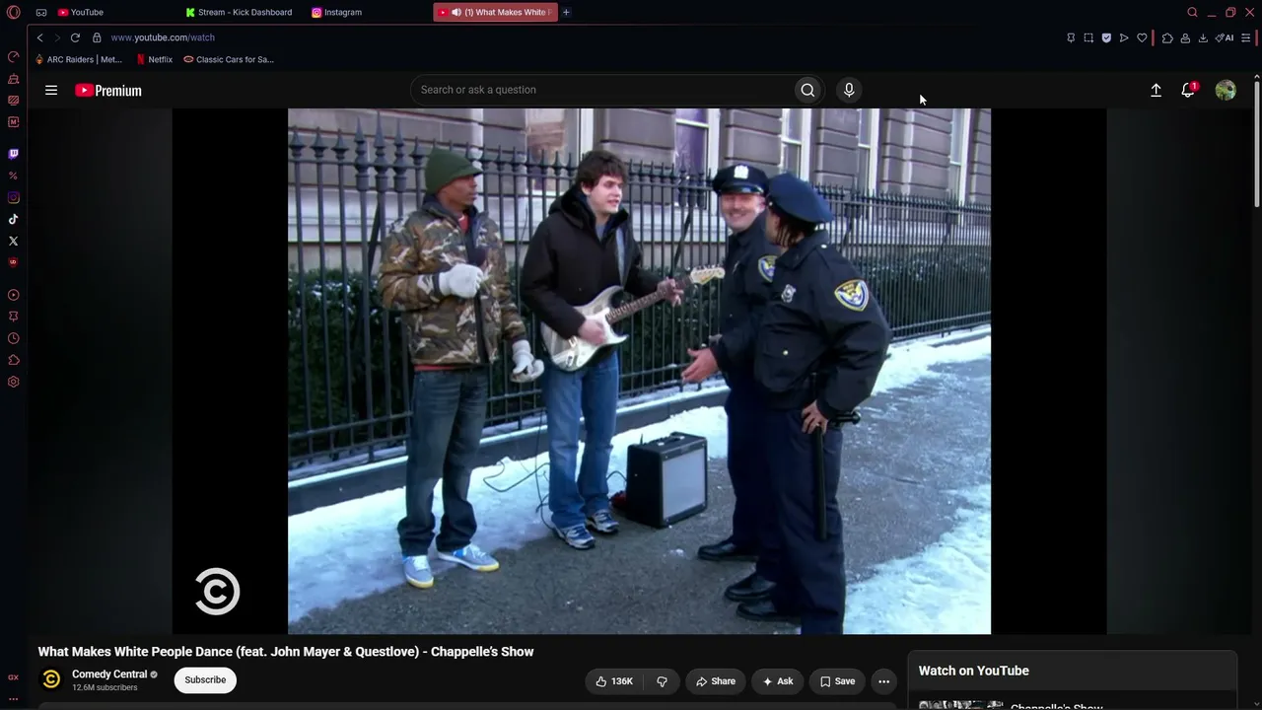Open the snapshot tool in address bar
The width and height of the screenshot is (1262, 710).
1088,37
